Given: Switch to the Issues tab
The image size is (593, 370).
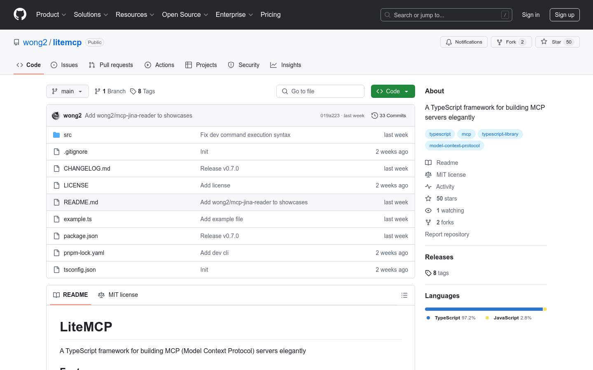Looking at the screenshot, I should click(x=64, y=65).
